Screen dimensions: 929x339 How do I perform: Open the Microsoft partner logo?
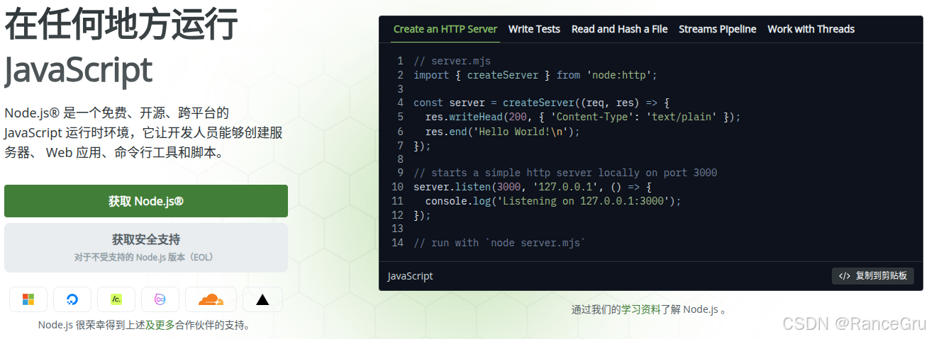click(28, 299)
